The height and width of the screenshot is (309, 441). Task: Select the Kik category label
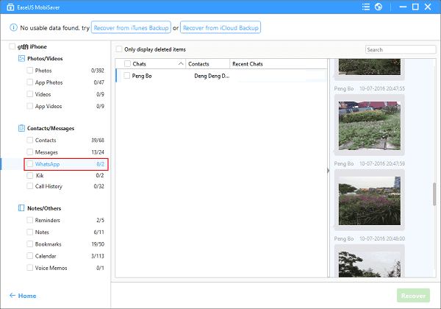pos(40,175)
